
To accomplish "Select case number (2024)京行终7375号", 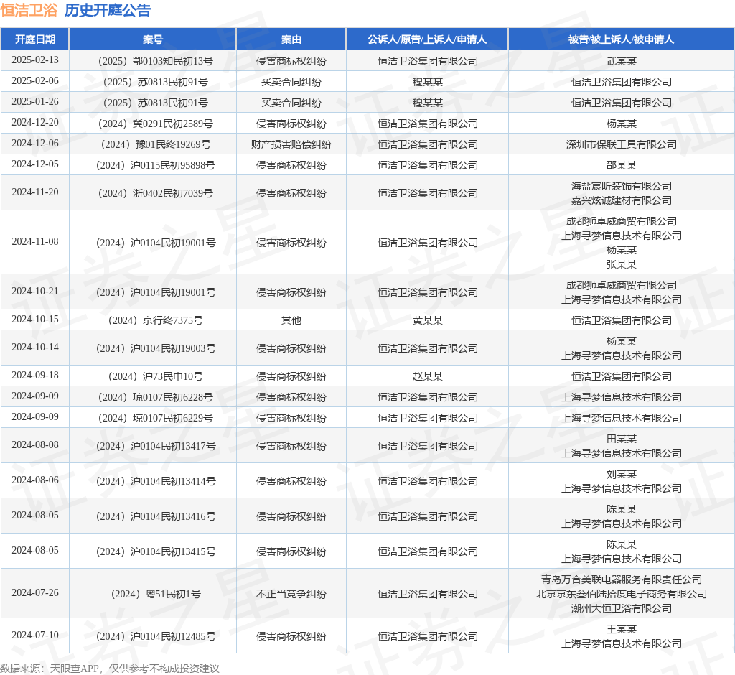I will pyautogui.click(x=156, y=320).
